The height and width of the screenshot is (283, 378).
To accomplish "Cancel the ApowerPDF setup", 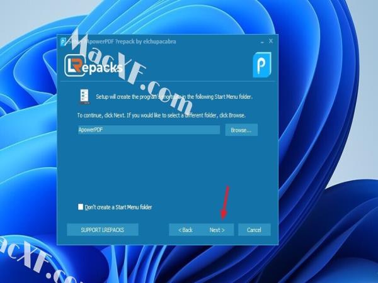I will coord(254,230).
